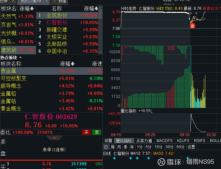Click buy level 1 price 8.76

(47, 164)
